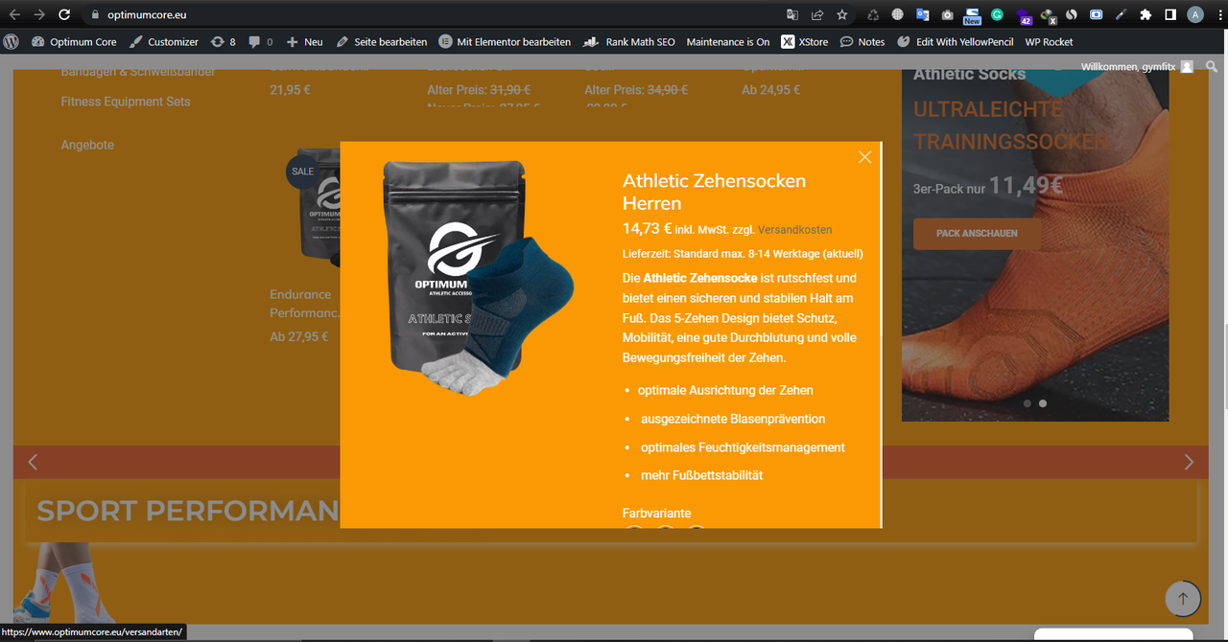Click the text 'optimale Ausrichtung der Zehen'

click(726, 390)
